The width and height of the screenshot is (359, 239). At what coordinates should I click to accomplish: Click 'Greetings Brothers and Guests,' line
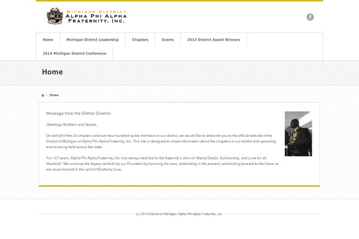(72, 124)
